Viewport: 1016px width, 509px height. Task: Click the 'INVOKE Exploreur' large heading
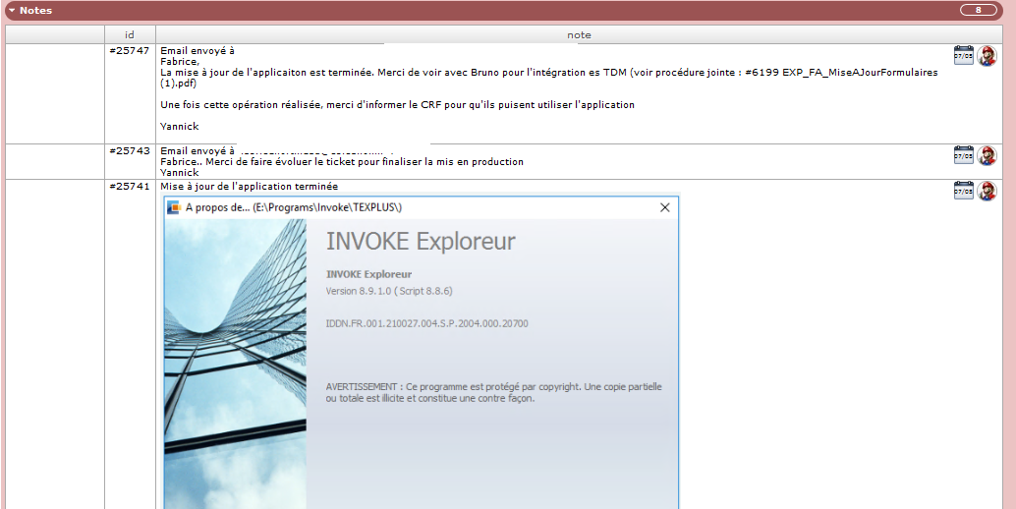420,242
